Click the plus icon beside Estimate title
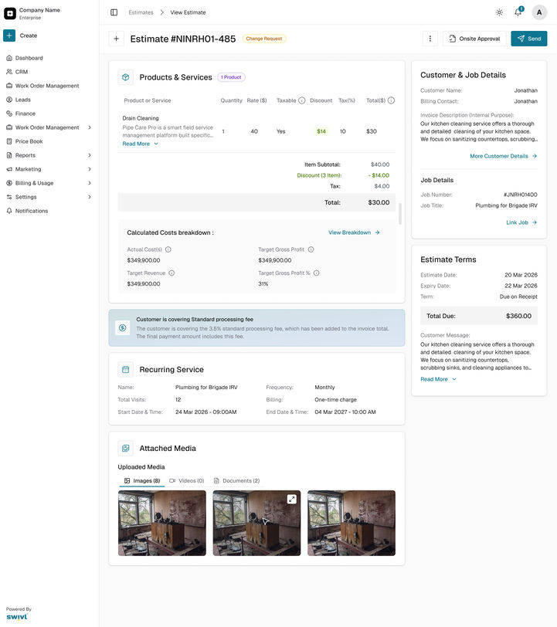This screenshot has width=557, height=627. (x=116, y=39)
